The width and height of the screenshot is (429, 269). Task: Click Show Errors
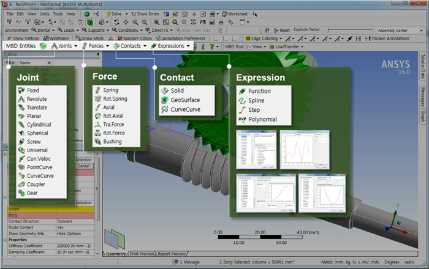(145, 14)
